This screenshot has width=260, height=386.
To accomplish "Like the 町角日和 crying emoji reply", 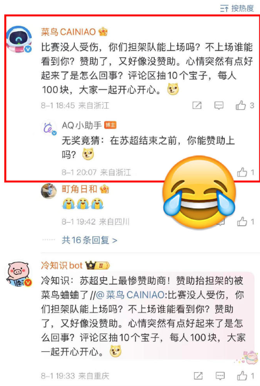I will point(245,222).
